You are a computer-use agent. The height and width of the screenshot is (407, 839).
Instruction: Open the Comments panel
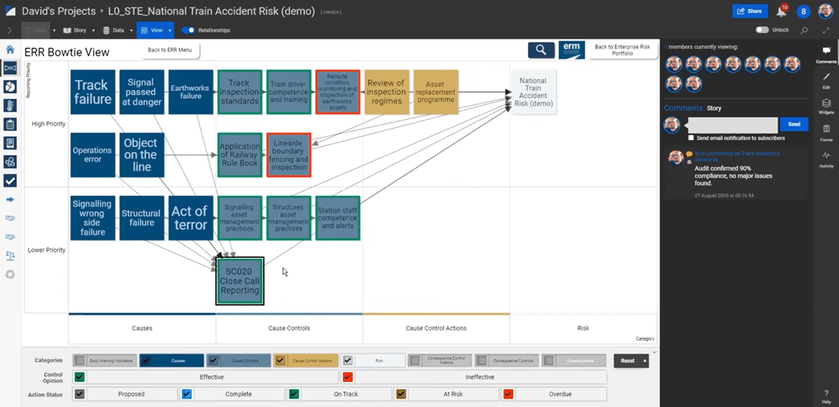[x=826, y=50]
